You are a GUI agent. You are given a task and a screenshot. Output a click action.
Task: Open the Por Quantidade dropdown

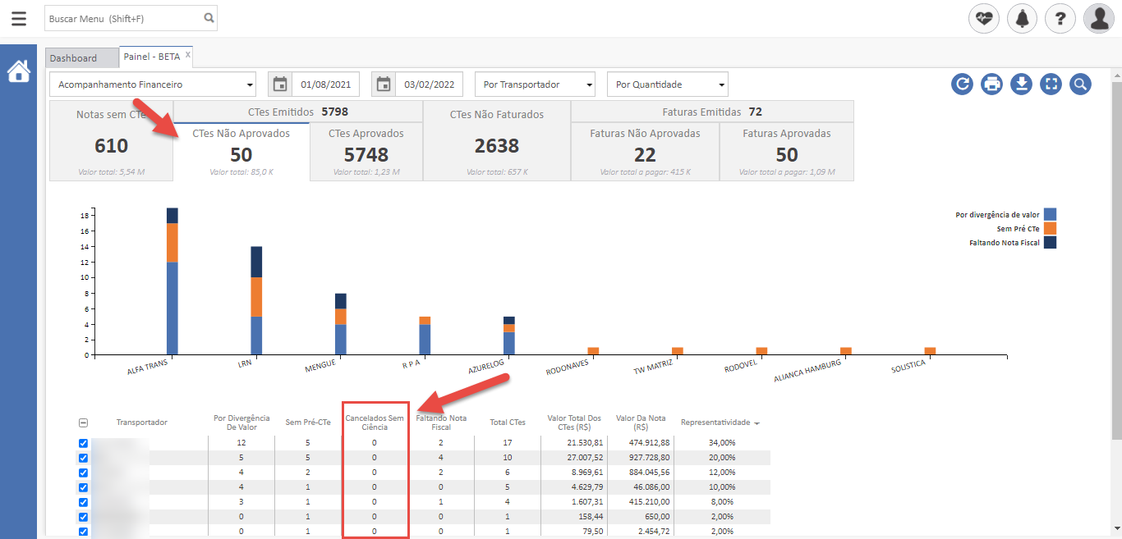point(667,85)
